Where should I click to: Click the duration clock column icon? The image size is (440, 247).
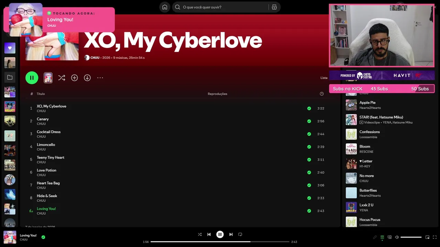322,94
